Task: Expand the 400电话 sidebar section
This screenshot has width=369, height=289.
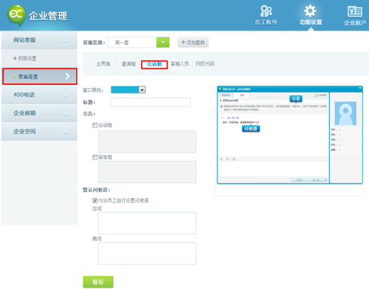Action: tap(39, 95)
